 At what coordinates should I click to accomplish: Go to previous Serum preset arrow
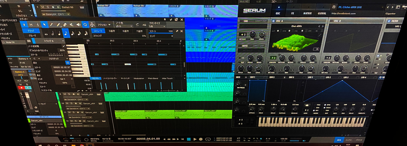point(388,7)
